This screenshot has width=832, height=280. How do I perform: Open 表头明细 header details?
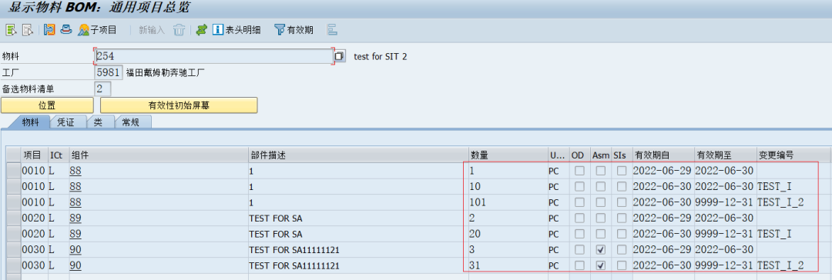[237, 30]
